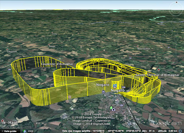This screenshot has width=184, height=133.
Task: Click the élév. 91 m readout
Action: tap(148, 131)
